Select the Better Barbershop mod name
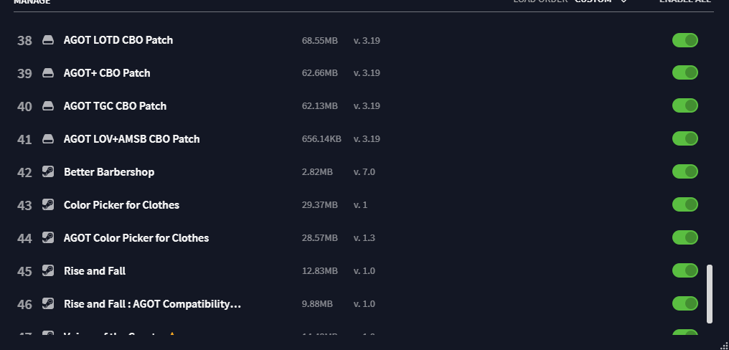Screen dimensions: 729x350 point(109,172)
